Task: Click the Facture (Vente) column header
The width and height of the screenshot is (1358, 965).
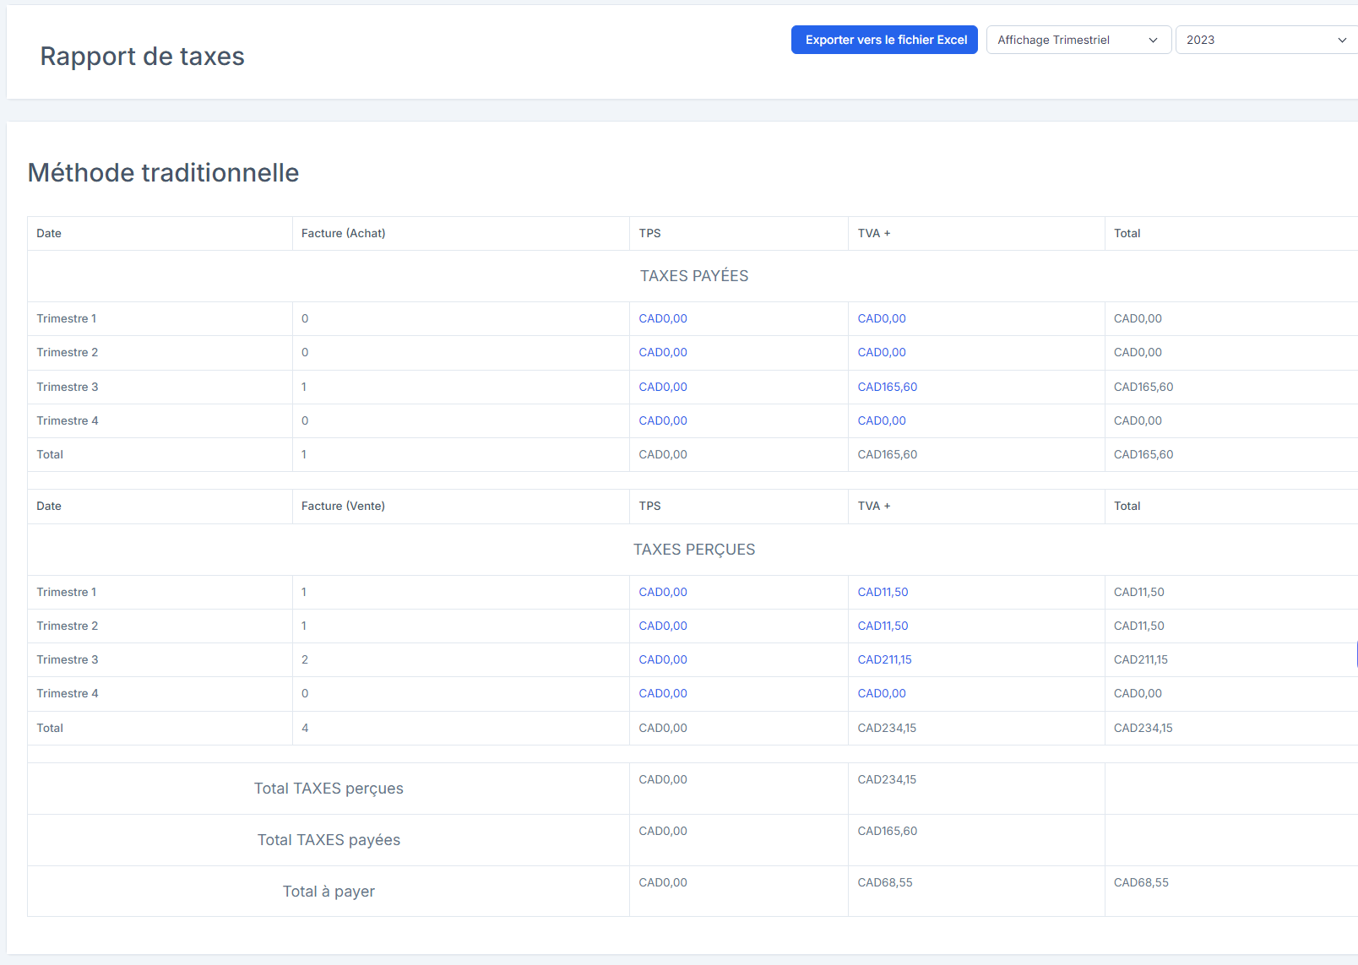Action: (x=343, y=506)
